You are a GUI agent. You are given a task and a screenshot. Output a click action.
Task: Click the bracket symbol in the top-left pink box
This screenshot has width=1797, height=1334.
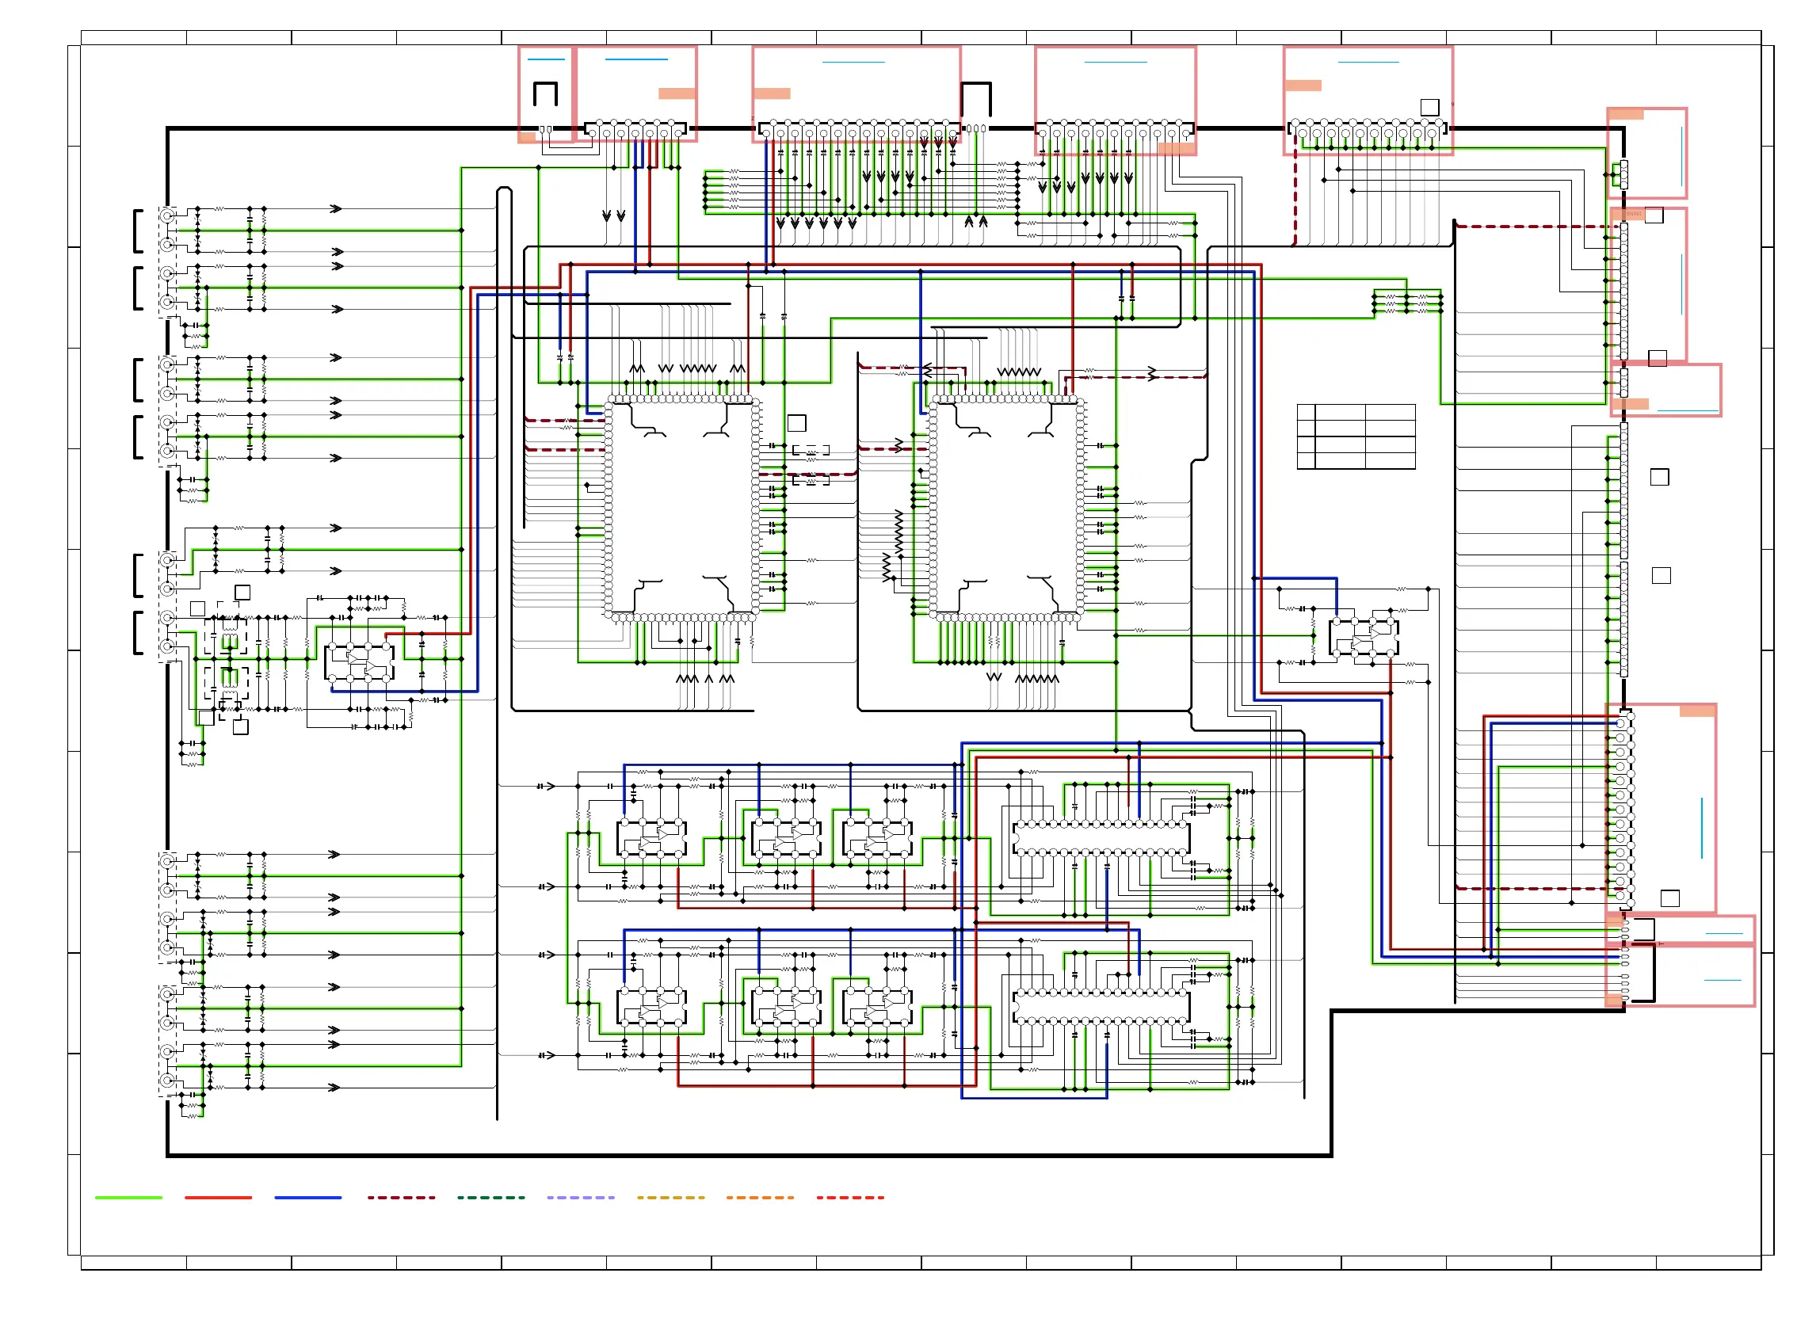coord(546,93)
